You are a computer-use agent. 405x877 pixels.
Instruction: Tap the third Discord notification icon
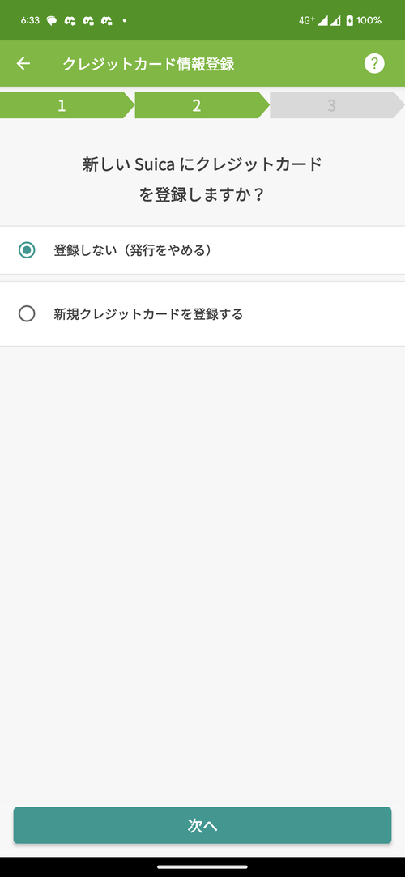pyautogui.click(x=107, y=21)
